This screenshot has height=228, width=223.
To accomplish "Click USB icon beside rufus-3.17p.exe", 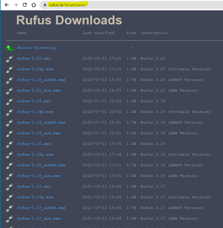I will tap(10, 197).
